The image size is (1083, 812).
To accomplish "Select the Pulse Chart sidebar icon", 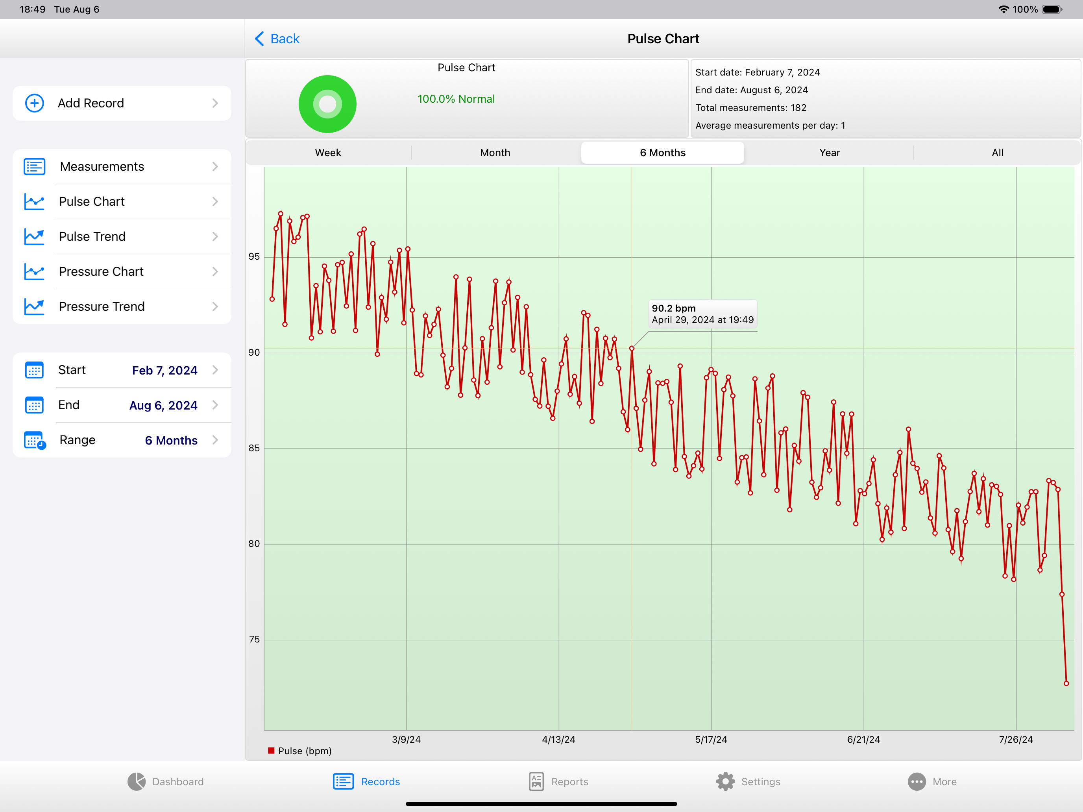I will [34, 202].
